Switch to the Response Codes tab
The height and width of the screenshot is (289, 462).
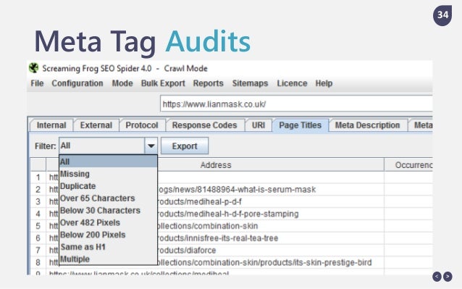coord(204,125)
